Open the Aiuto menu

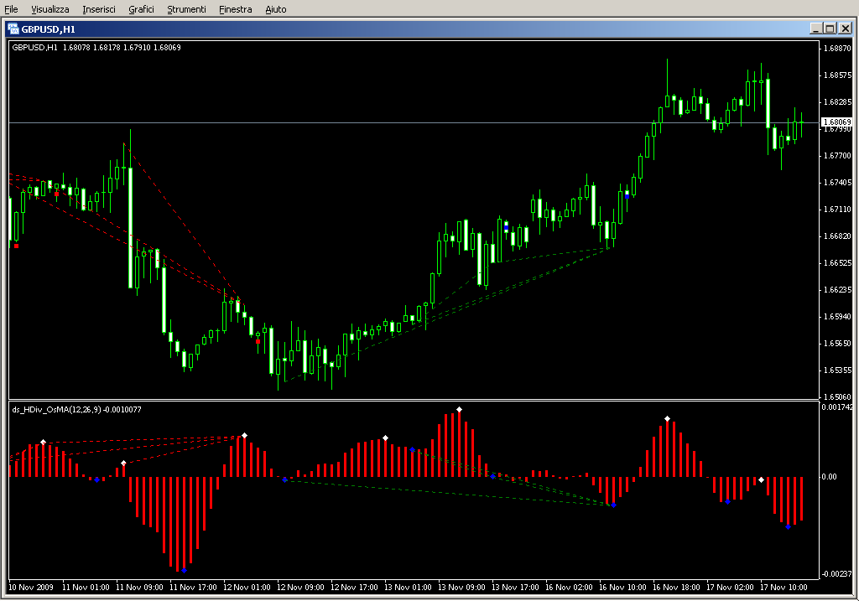[275, 9]
